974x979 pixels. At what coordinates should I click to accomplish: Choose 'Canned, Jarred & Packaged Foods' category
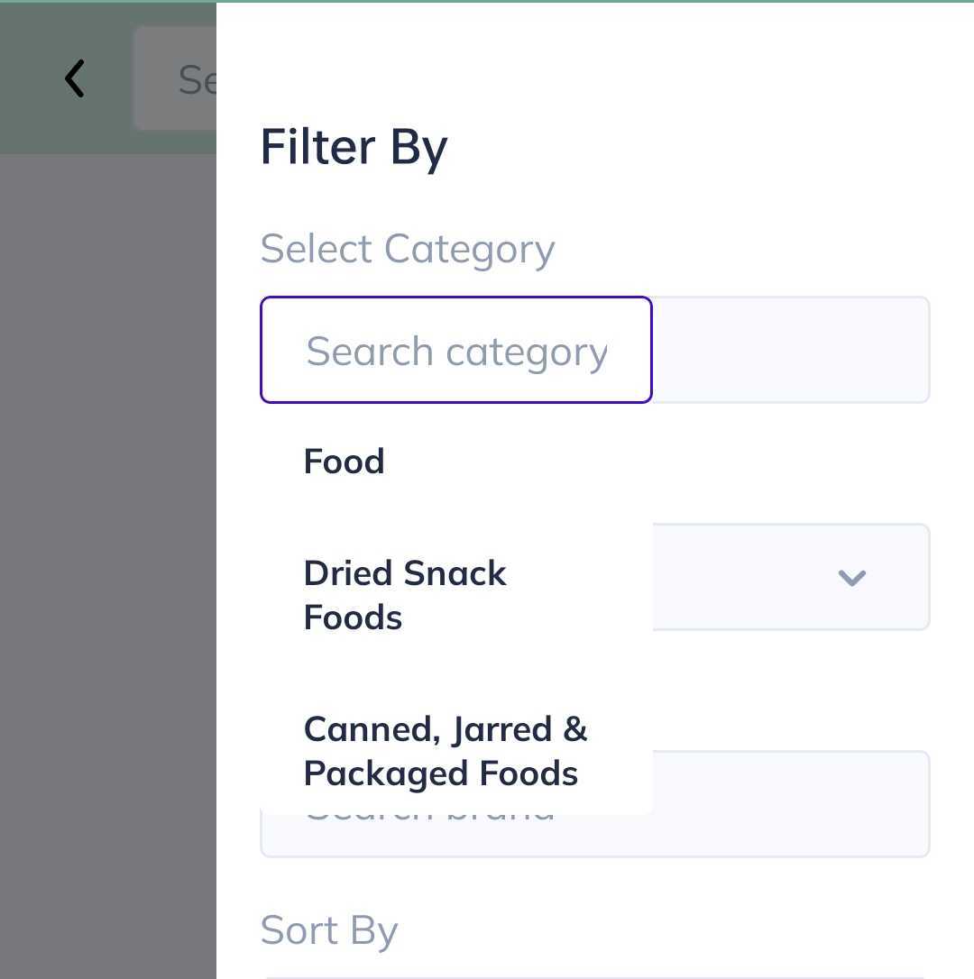tap(446, 751)
